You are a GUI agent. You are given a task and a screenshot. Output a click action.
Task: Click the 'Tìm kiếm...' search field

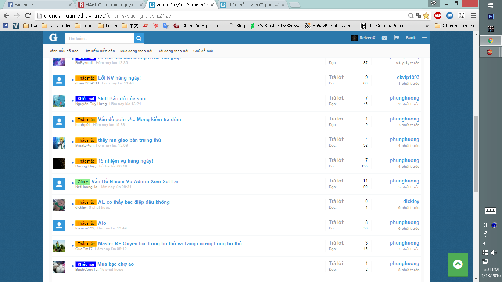(x=99, y=38)
